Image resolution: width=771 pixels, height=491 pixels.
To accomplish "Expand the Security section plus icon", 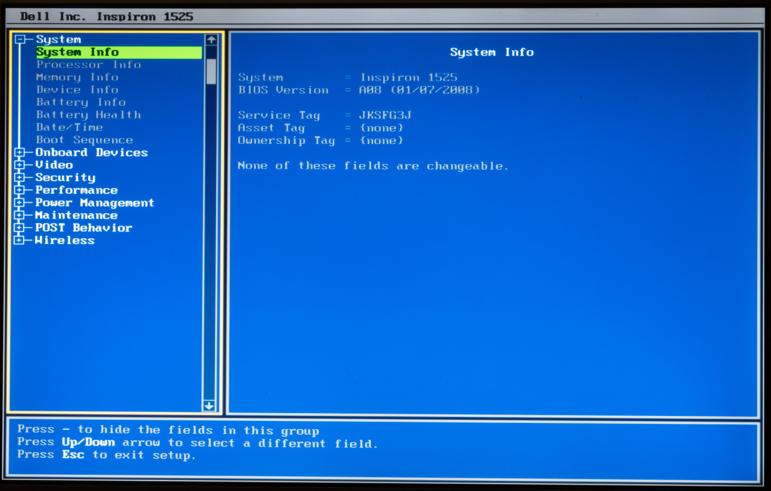I will pyautogui.click(x=19, y=177).
